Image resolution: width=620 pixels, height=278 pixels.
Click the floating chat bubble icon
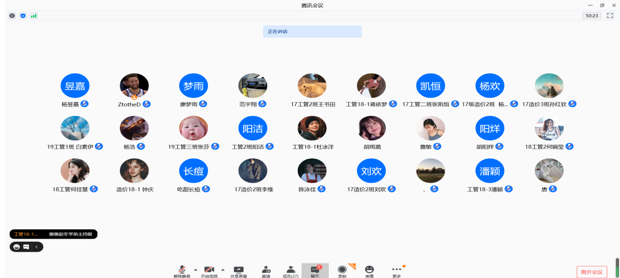point(26,247)
